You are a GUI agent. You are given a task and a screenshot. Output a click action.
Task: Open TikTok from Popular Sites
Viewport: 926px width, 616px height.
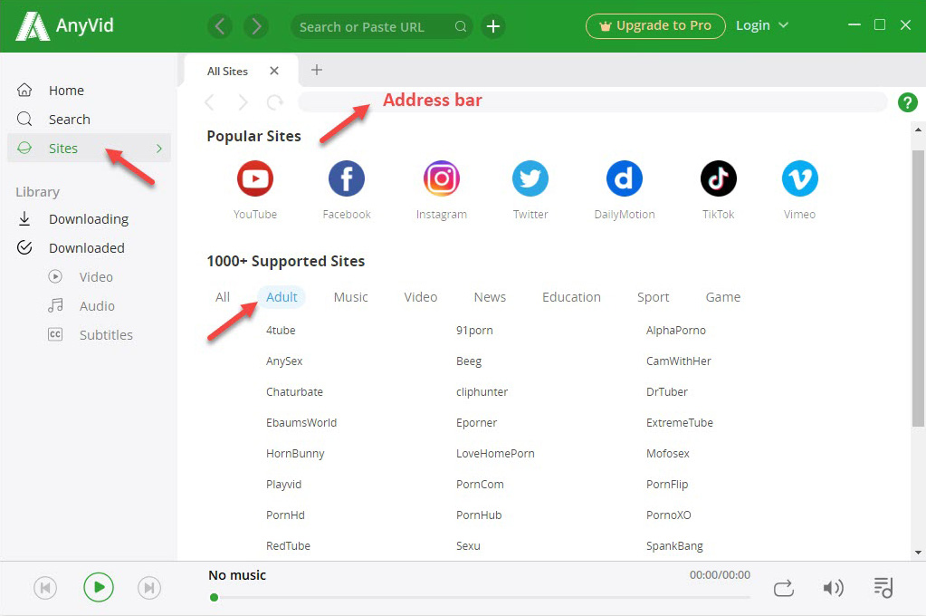click(x=718, y=178)
